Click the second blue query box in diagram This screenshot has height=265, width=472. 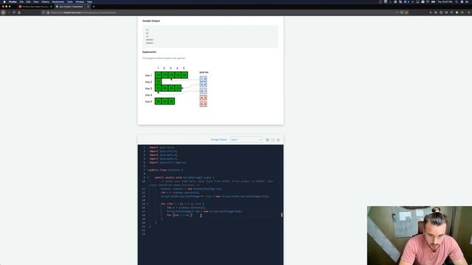coord(204,85)
